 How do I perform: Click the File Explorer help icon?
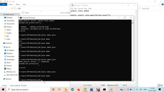click(162, 4)
